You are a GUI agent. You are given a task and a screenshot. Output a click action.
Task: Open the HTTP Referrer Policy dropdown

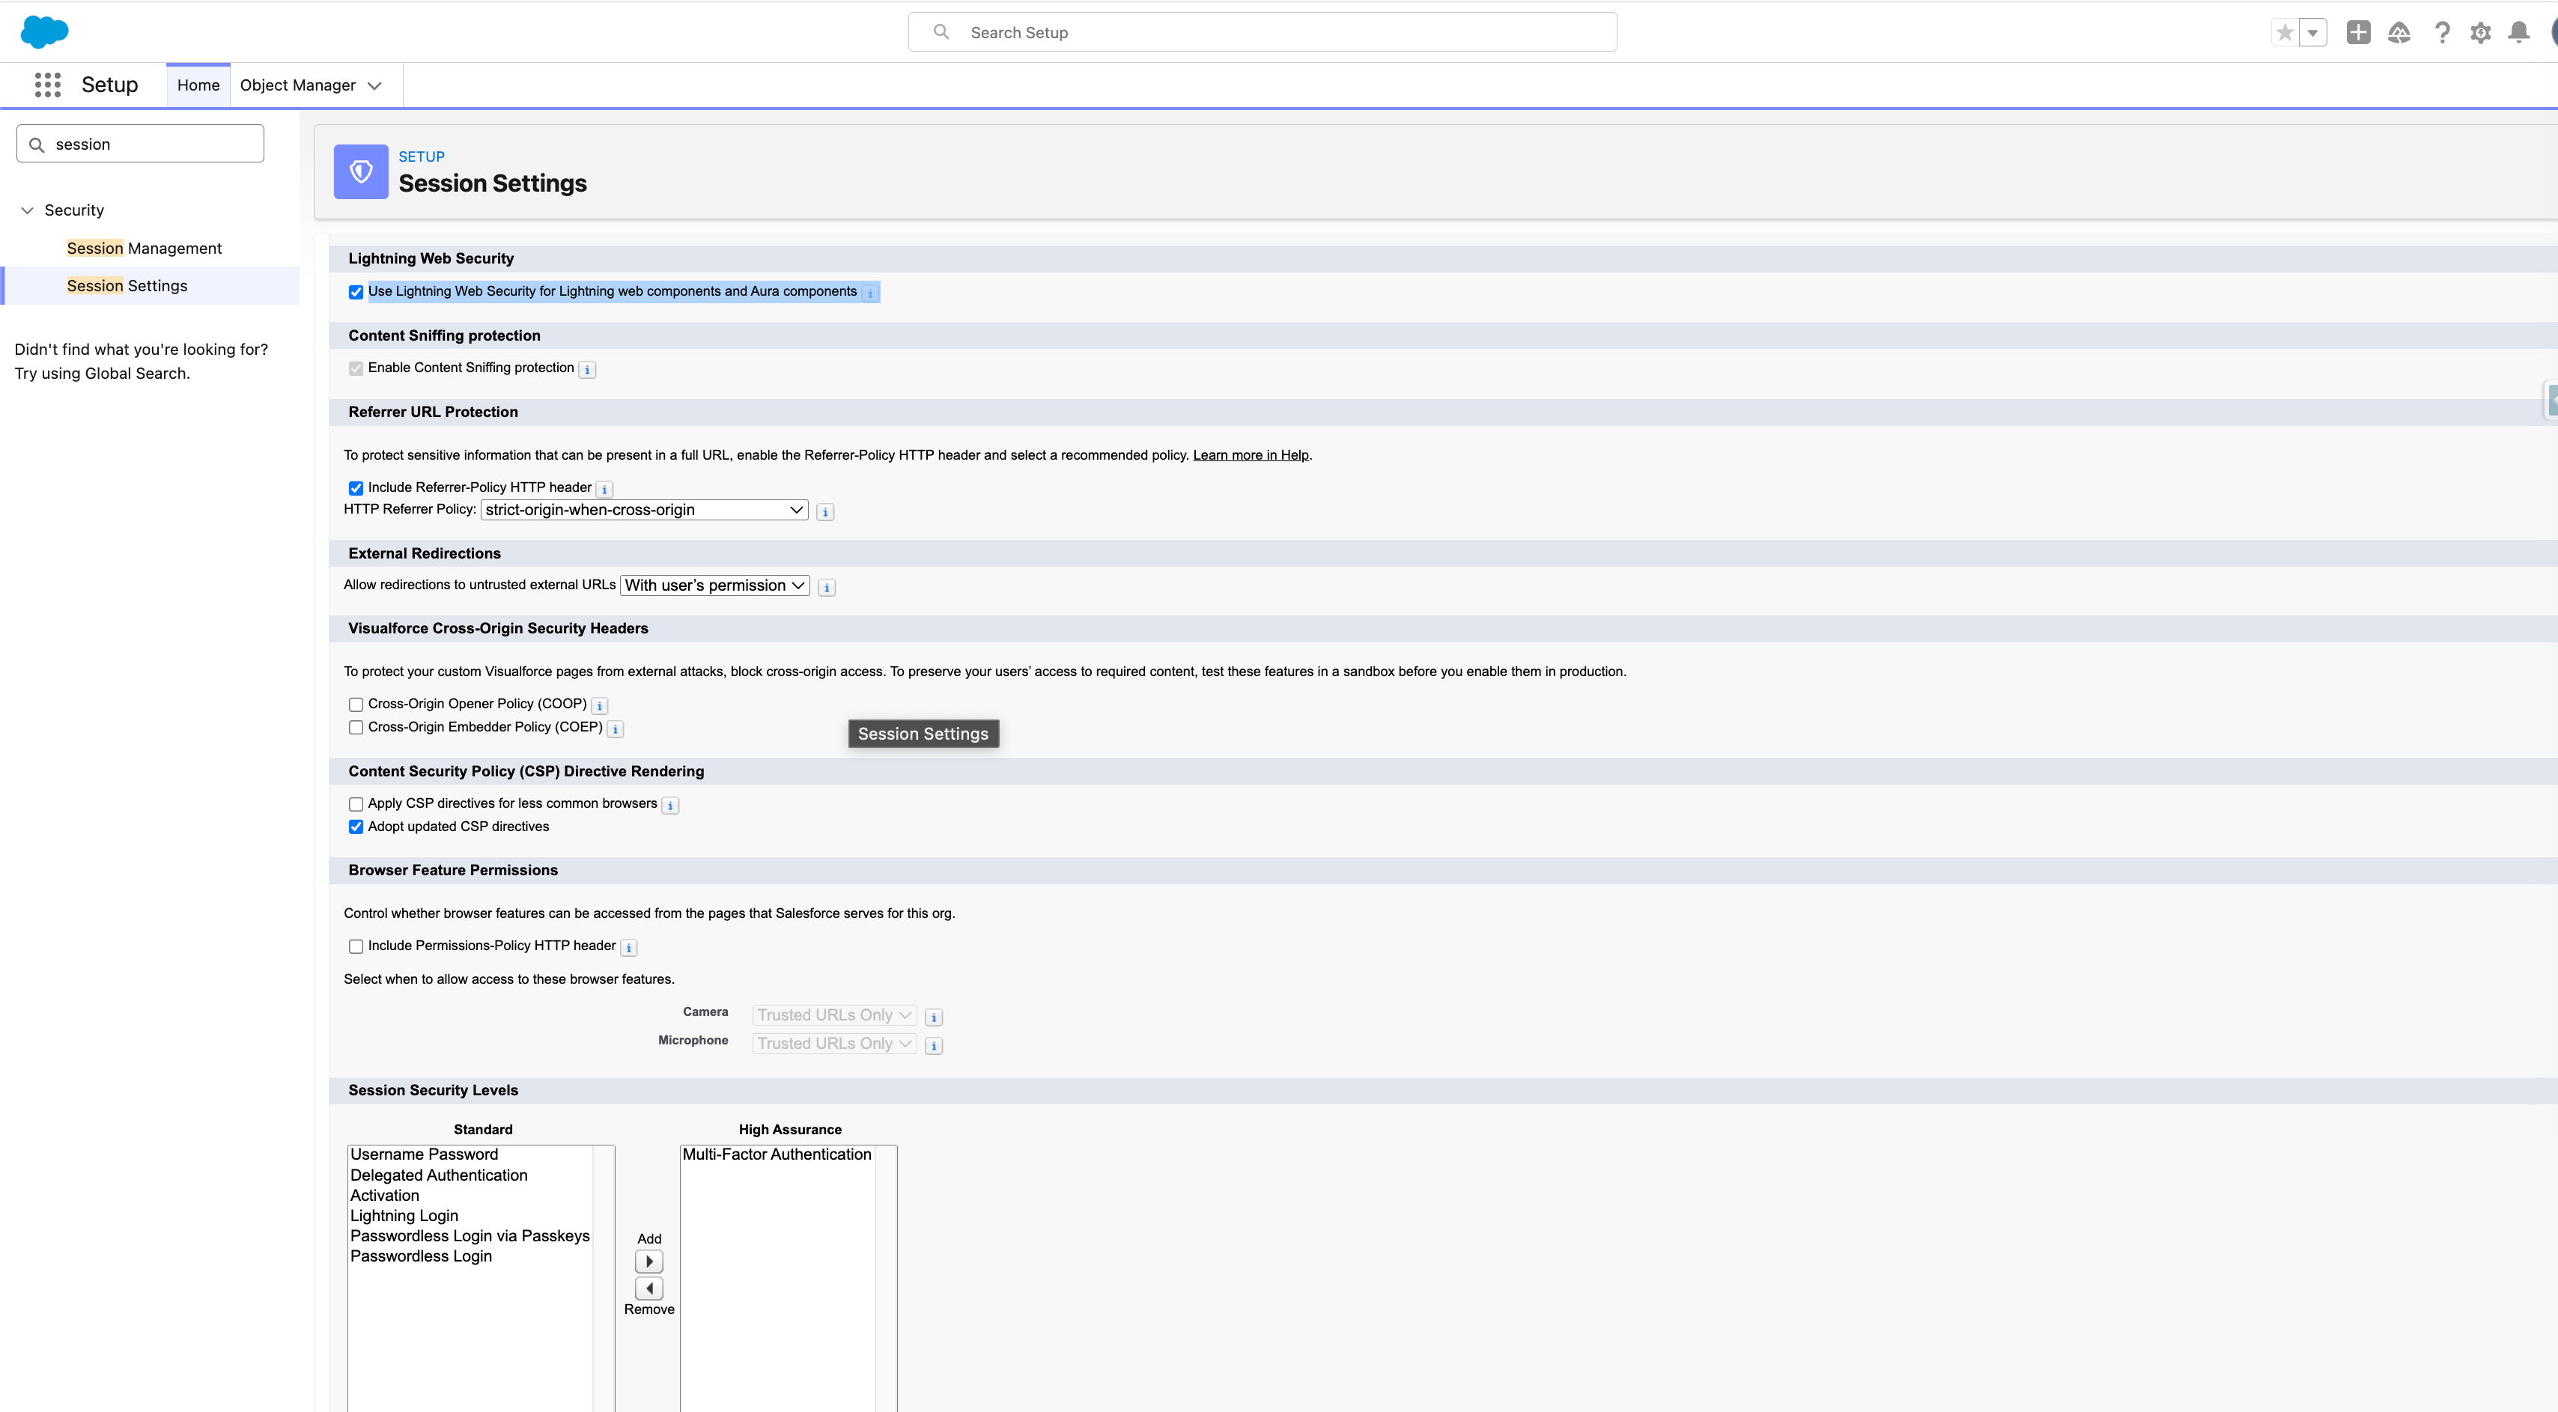(643, 511)
